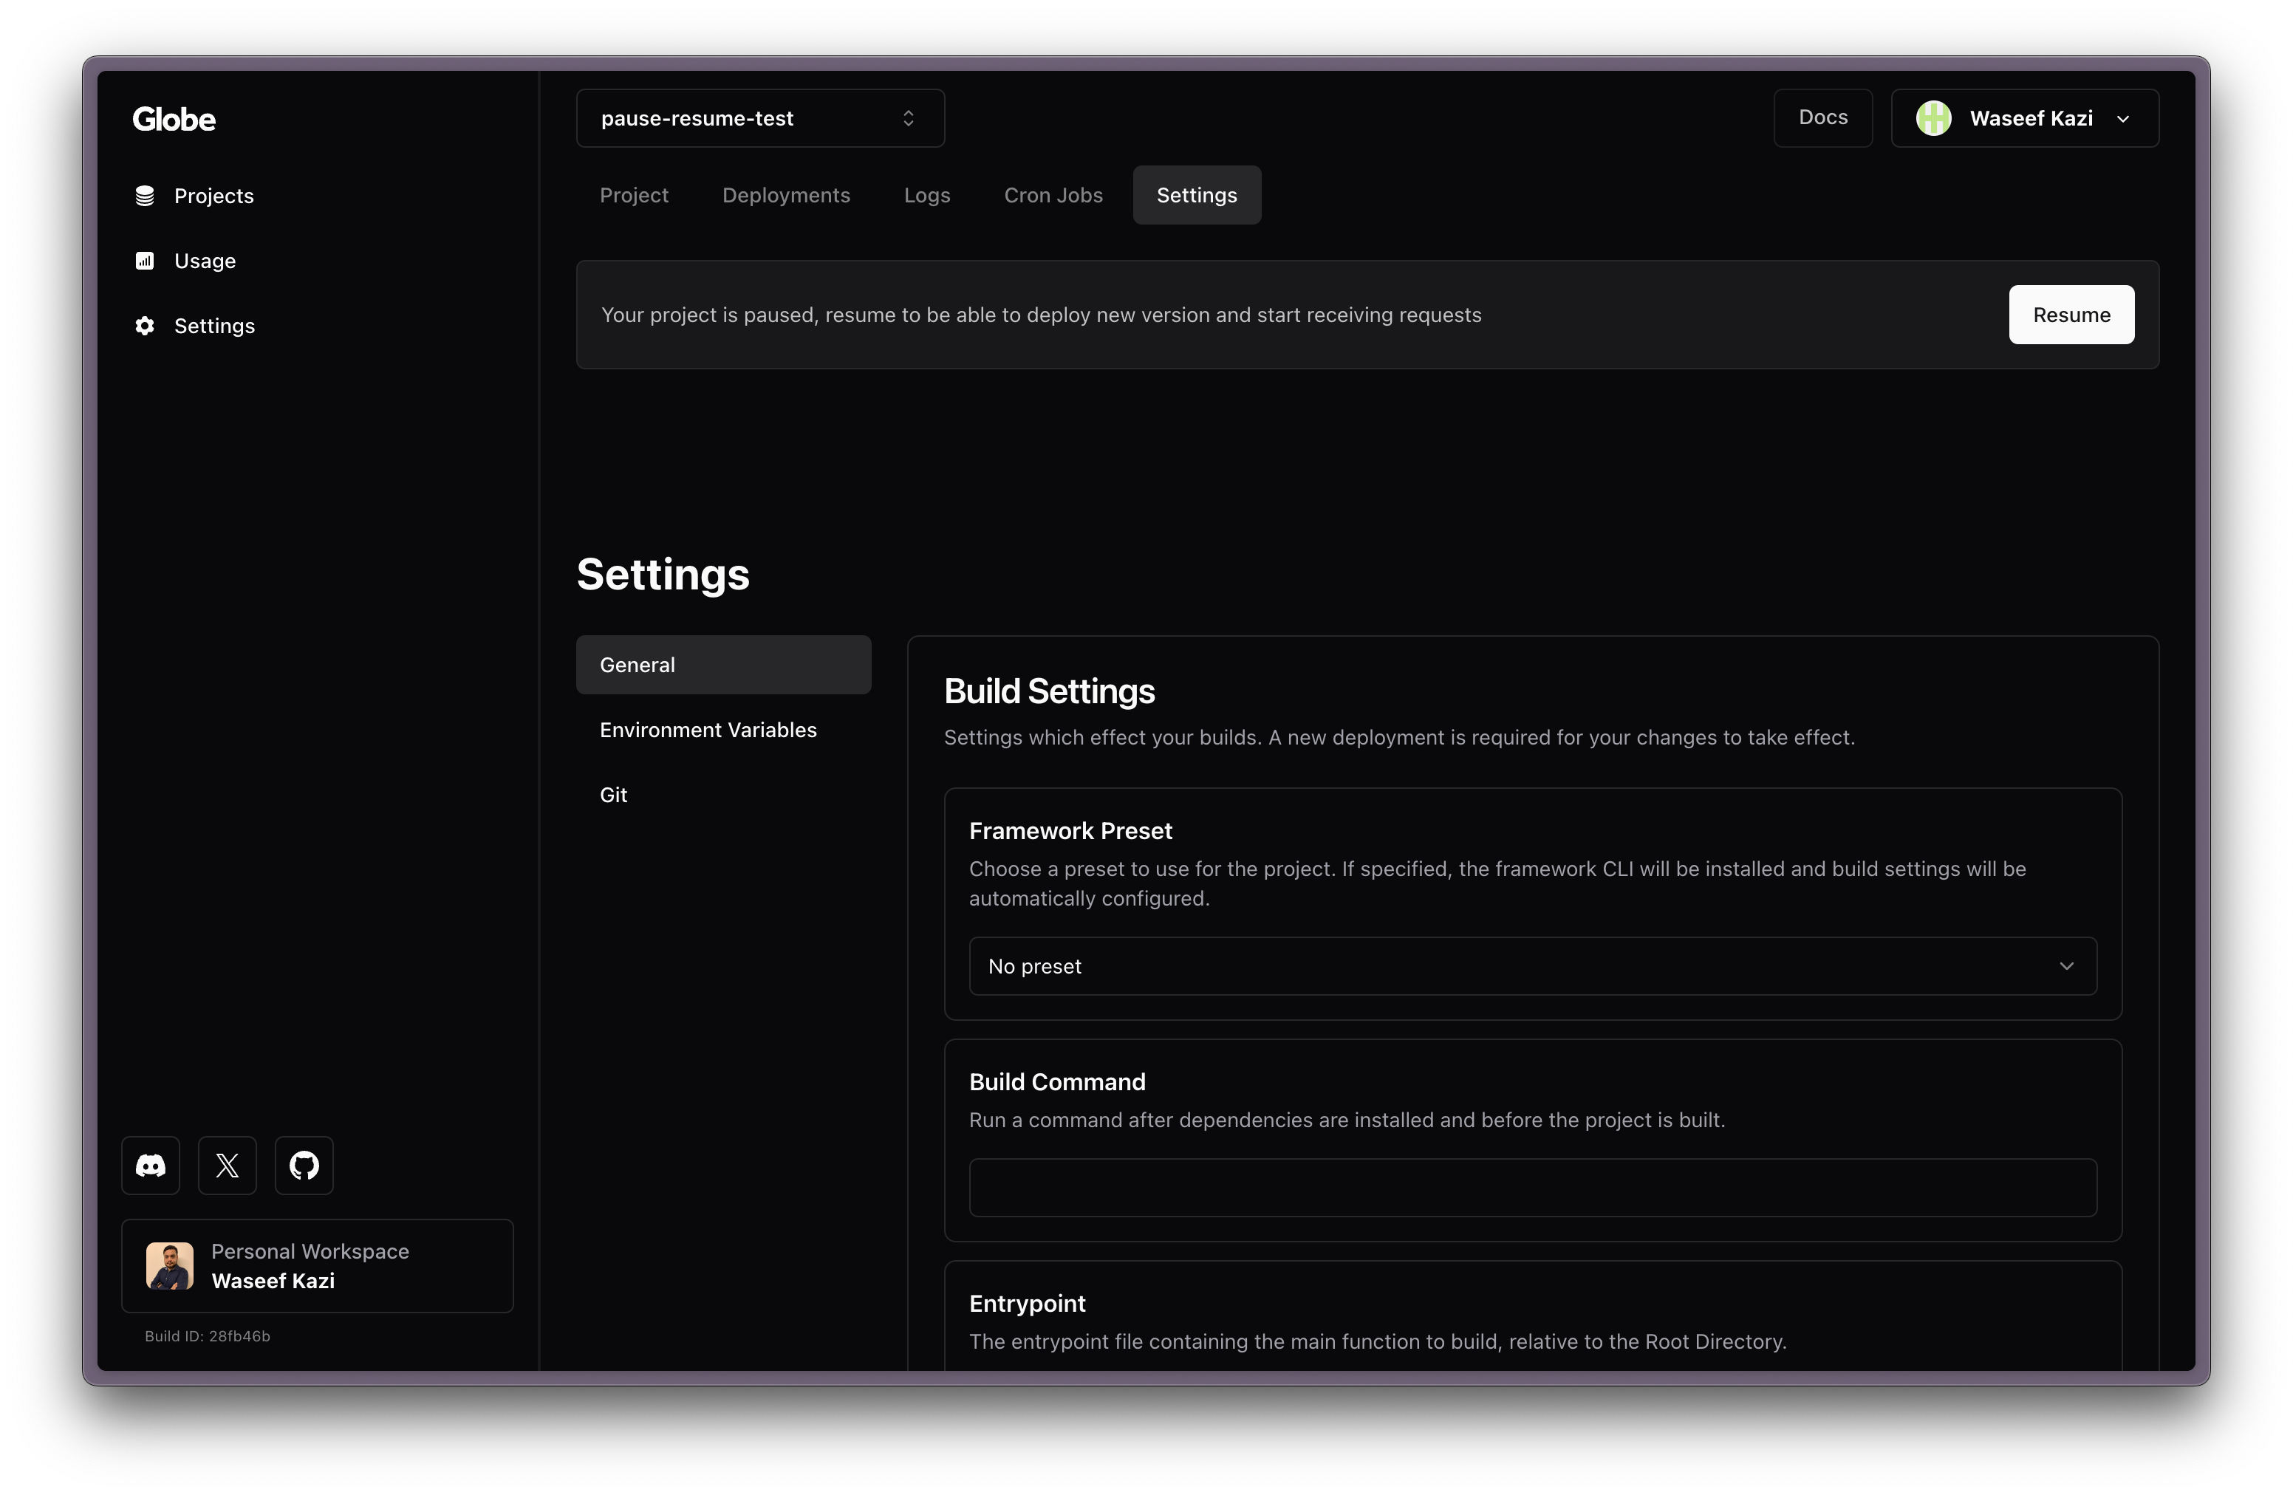The image size is (2293, 1495).
Task: Resume the paused project
Action: pyautogui.click(x=2071, y=314)
